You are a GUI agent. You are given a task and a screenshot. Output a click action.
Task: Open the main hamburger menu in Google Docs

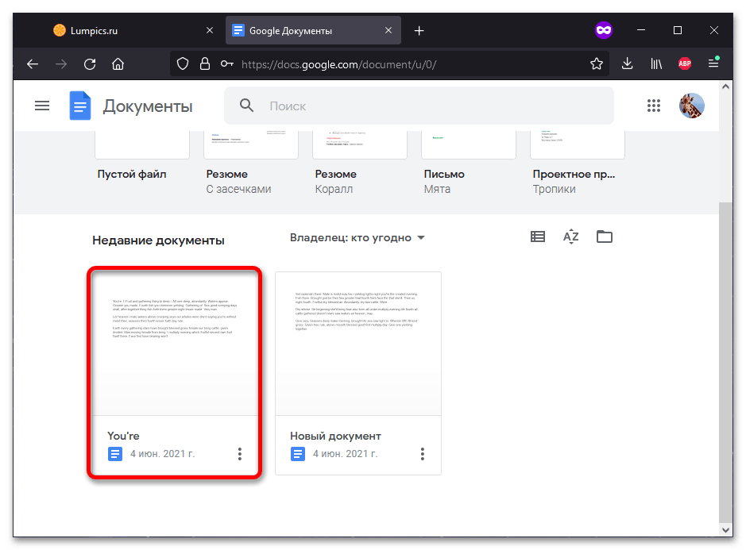click(x=42, y=106)
